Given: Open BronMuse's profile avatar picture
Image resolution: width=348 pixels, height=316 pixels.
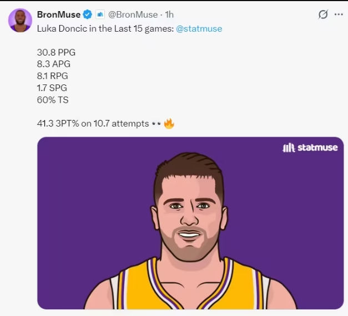Looking at the screenshot, I should point(20,21).
